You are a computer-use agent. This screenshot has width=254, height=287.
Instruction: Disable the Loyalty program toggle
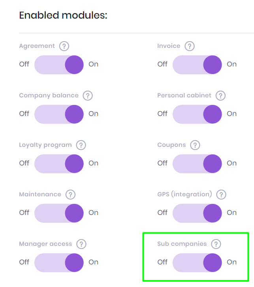[59, 163]
